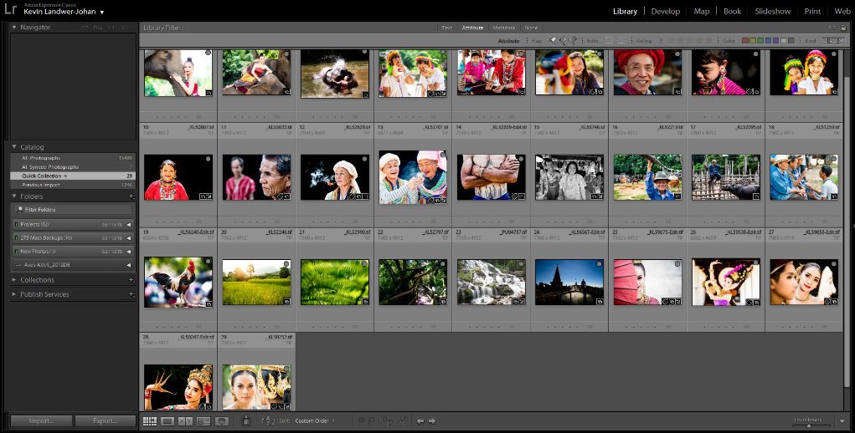The image size is (855, 433).
Task: Choose Metadata in Library Filter bar
Action: [504, 28]
